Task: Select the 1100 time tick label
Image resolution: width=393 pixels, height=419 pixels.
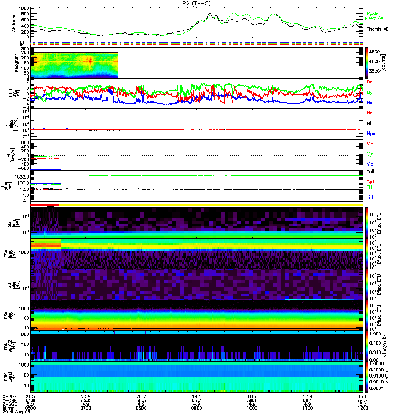Action: [308, 408]
